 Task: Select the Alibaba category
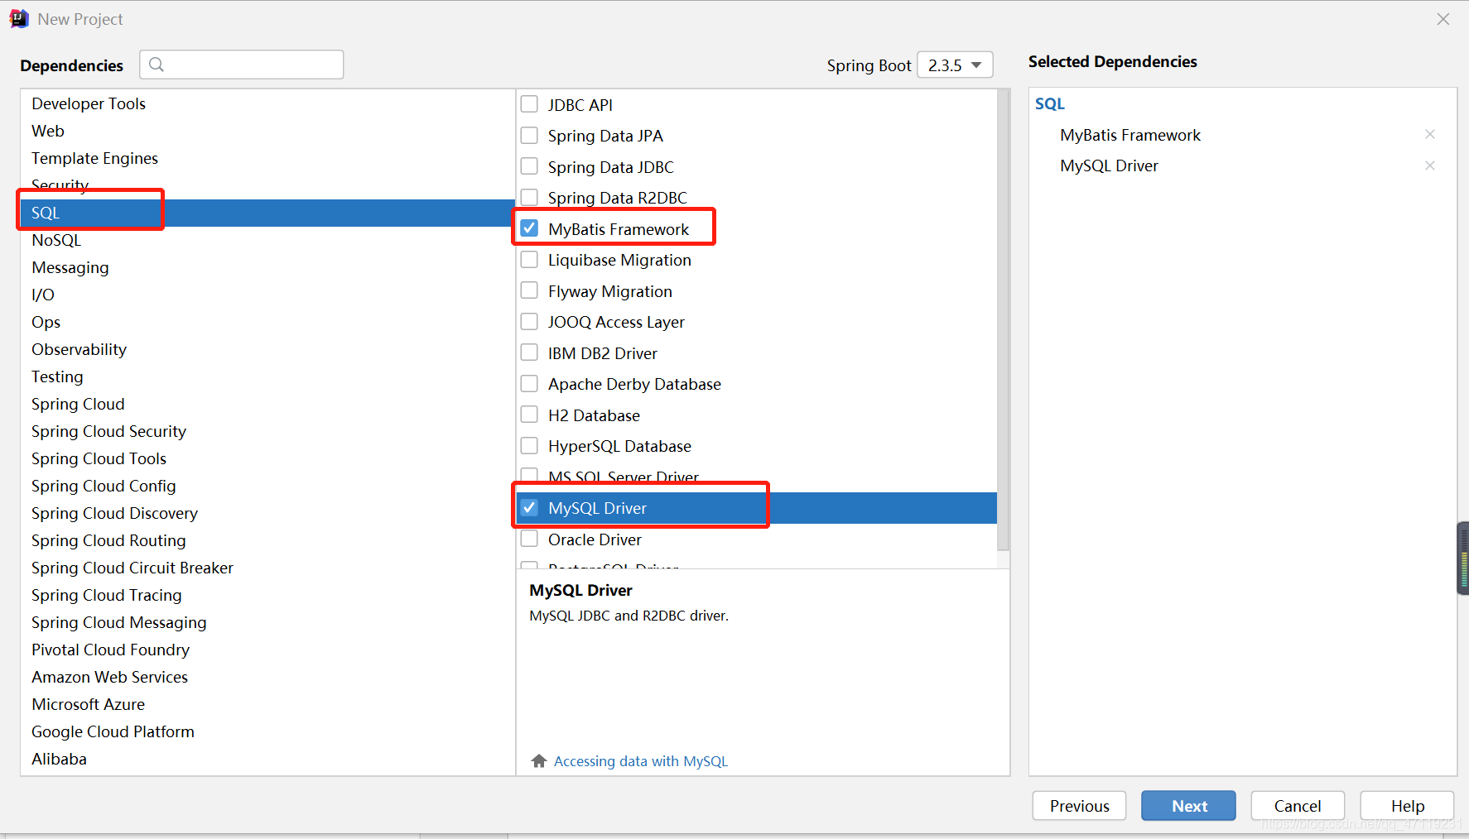click(x=267, y=759)
